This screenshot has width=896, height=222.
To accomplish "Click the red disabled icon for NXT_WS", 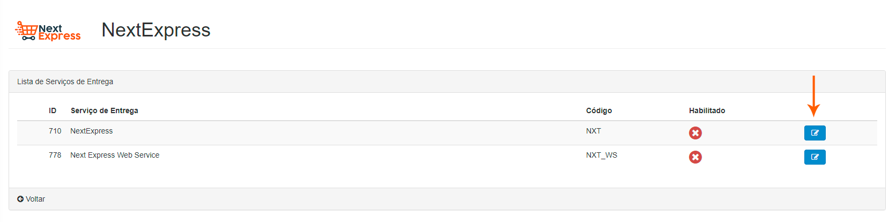I will [695, 157].
